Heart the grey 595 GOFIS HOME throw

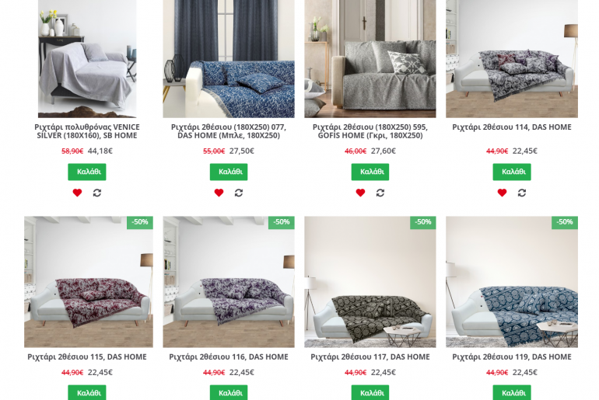360,193
